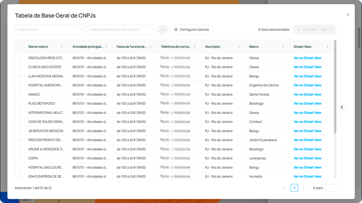Click the Configurar colunas button
362x203 pixels.
tap(191, 29)
